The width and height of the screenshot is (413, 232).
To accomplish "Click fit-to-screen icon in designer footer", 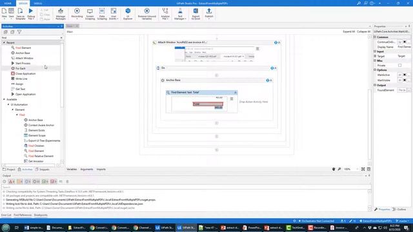I will pyautogui.click(x=363, y=169).
